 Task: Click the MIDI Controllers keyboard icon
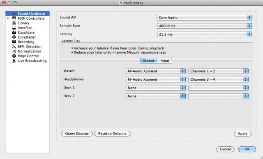pyautogui.click(x=14, y=18)
